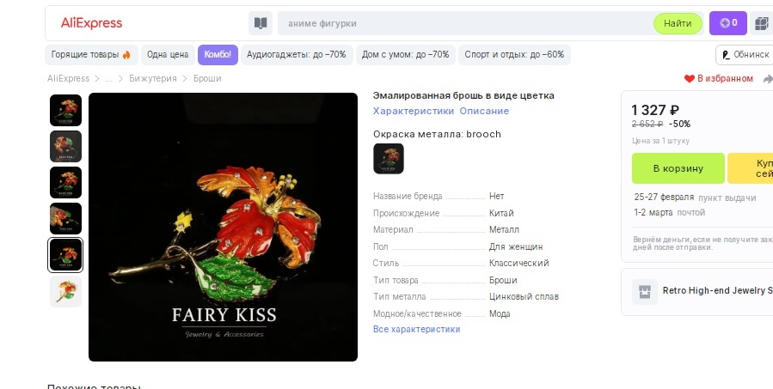773x389 pixels.
Task: Click the 3D cube icon in header
Action: [762, 23]
